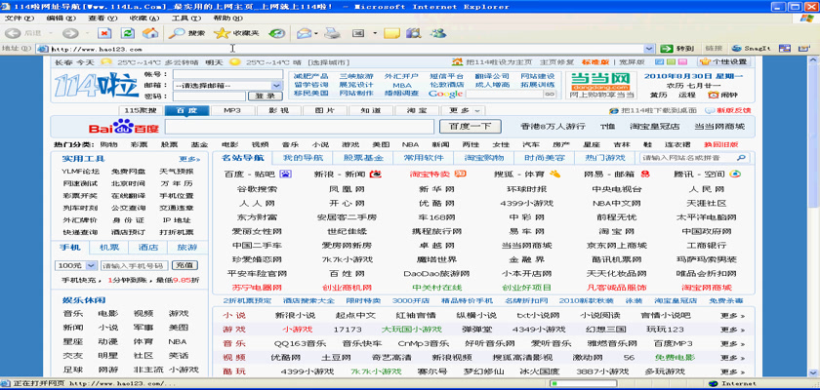Click the SnagIt window capture icon
The height and width of the screenshot is (390, 820).
pyautogui.click(x=785, y=49)
